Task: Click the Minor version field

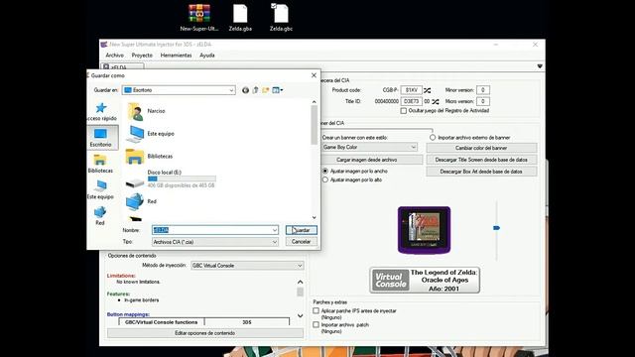Action: point(483,90)
